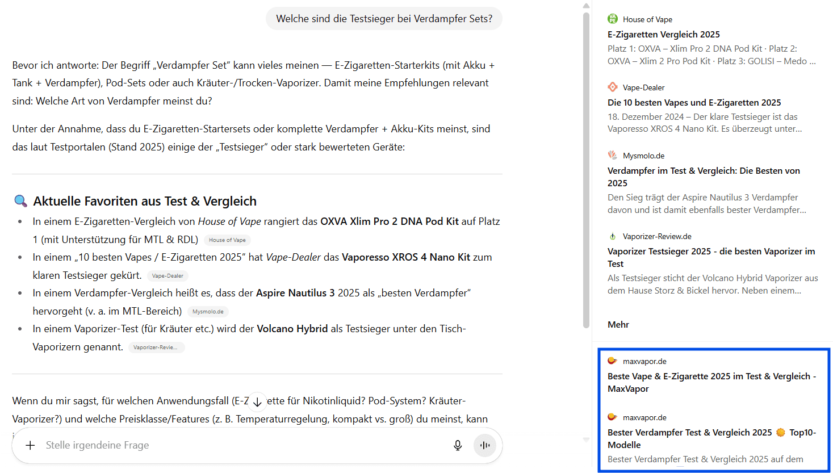Click into the 'Stelle irgendeine Frage' field
833x473 pixels.
click(x=244, y=445)
